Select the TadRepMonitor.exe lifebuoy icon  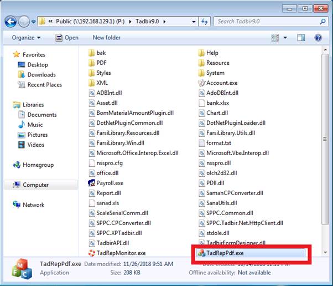(91, 253)
